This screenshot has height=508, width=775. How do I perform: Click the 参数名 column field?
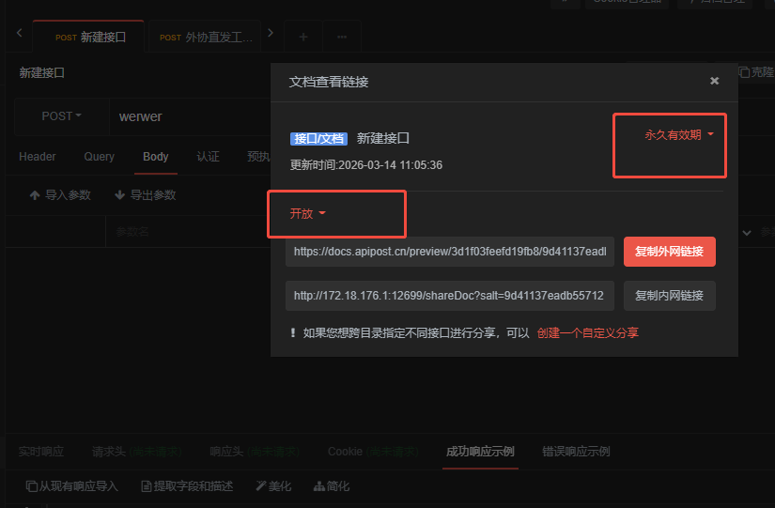coord(188,231)
